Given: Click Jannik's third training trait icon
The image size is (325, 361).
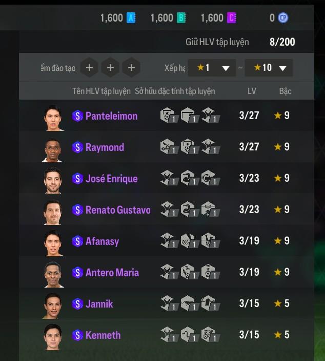Looking at the screenshot, I should (x=210, y=303).
